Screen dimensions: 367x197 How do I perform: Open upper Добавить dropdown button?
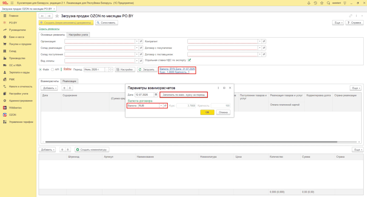pyautogui.click(x=49, y=88)
